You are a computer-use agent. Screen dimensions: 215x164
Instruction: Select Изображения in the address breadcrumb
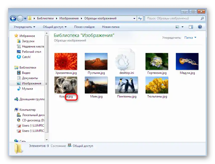point(69,18)
